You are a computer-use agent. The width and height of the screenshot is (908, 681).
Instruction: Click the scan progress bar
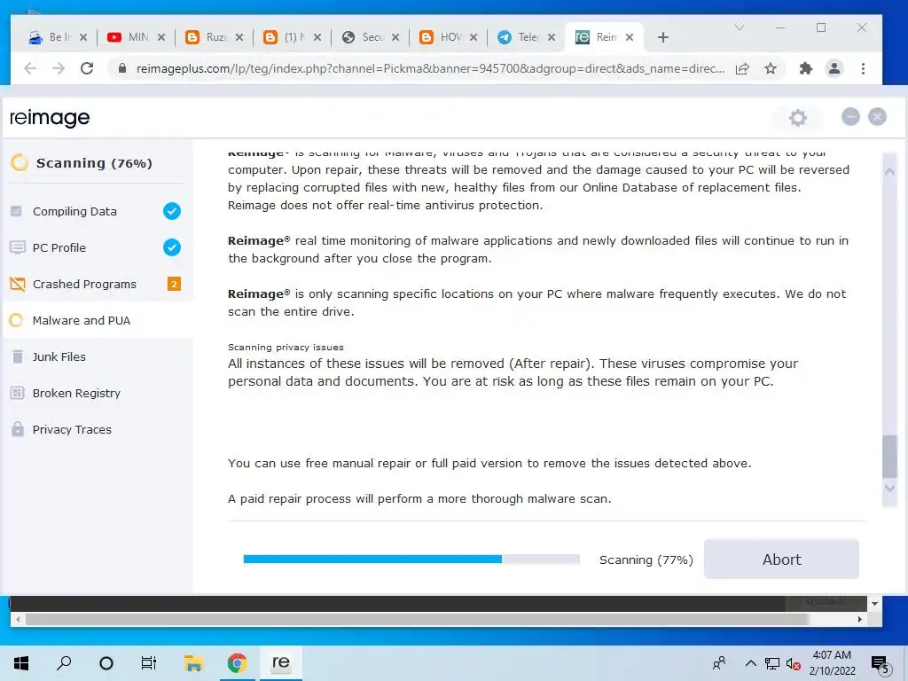click(x=411, y=560)
